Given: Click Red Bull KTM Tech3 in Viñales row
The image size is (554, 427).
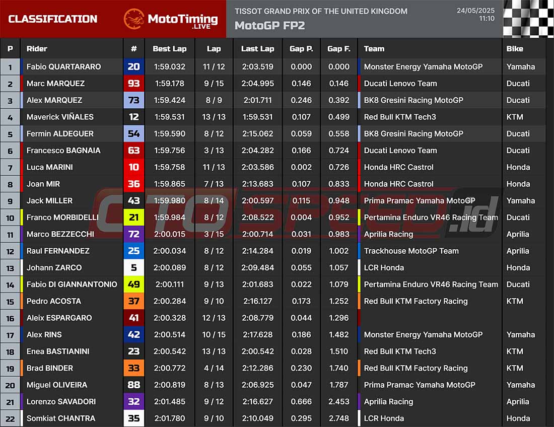Looking at the screenshot, I should click(x=400, y=117).
